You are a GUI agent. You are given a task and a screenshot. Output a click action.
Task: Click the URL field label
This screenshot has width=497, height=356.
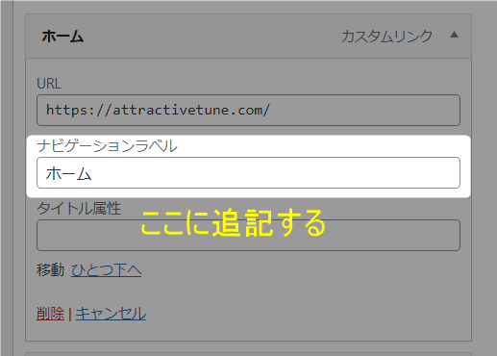(49, 84)
